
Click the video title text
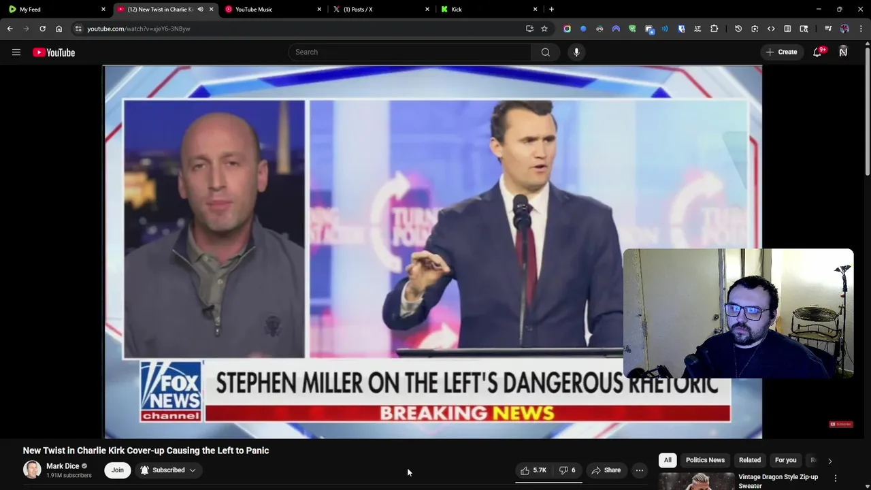pos(146,451)
